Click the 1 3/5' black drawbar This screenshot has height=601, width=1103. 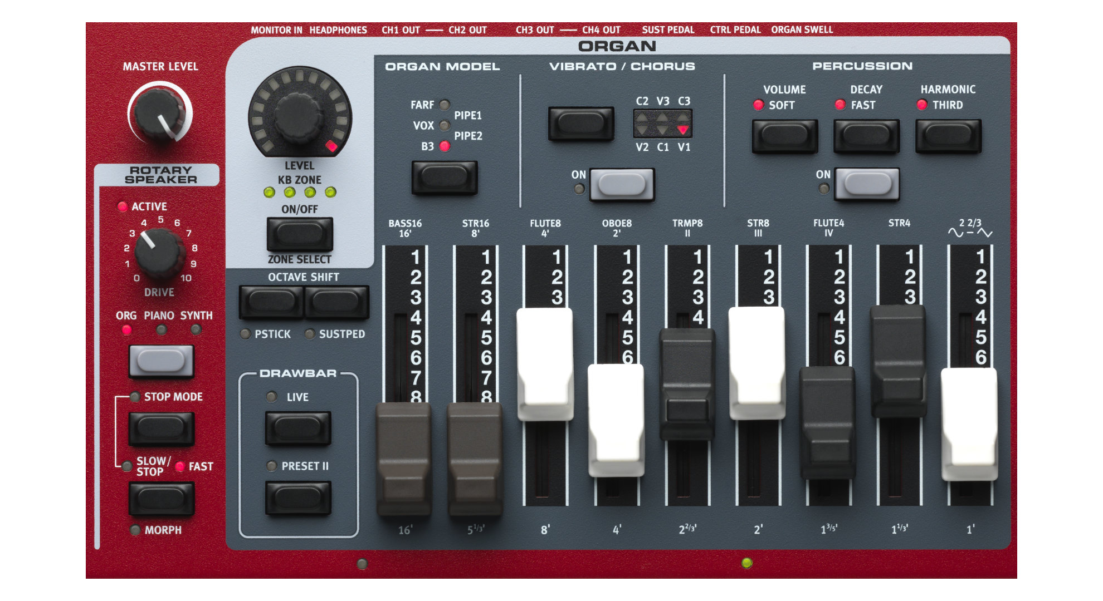tap(828, 422)
